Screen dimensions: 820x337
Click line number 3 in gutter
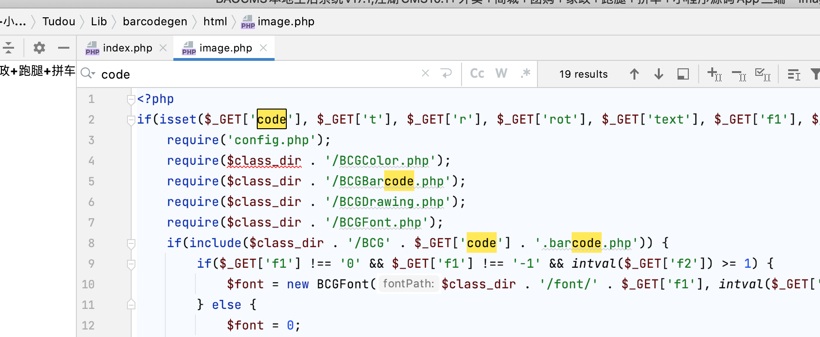[91, 140]
